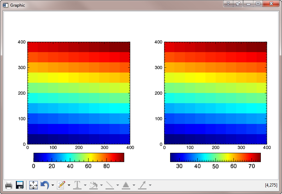Save the graphic with the floppy disk icon
The width and height of the screenshot is (282, 194).
tap(20, 185)
